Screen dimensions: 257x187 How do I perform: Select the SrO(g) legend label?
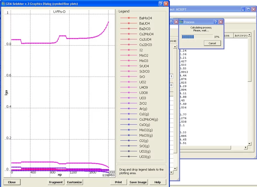(144, 146)
